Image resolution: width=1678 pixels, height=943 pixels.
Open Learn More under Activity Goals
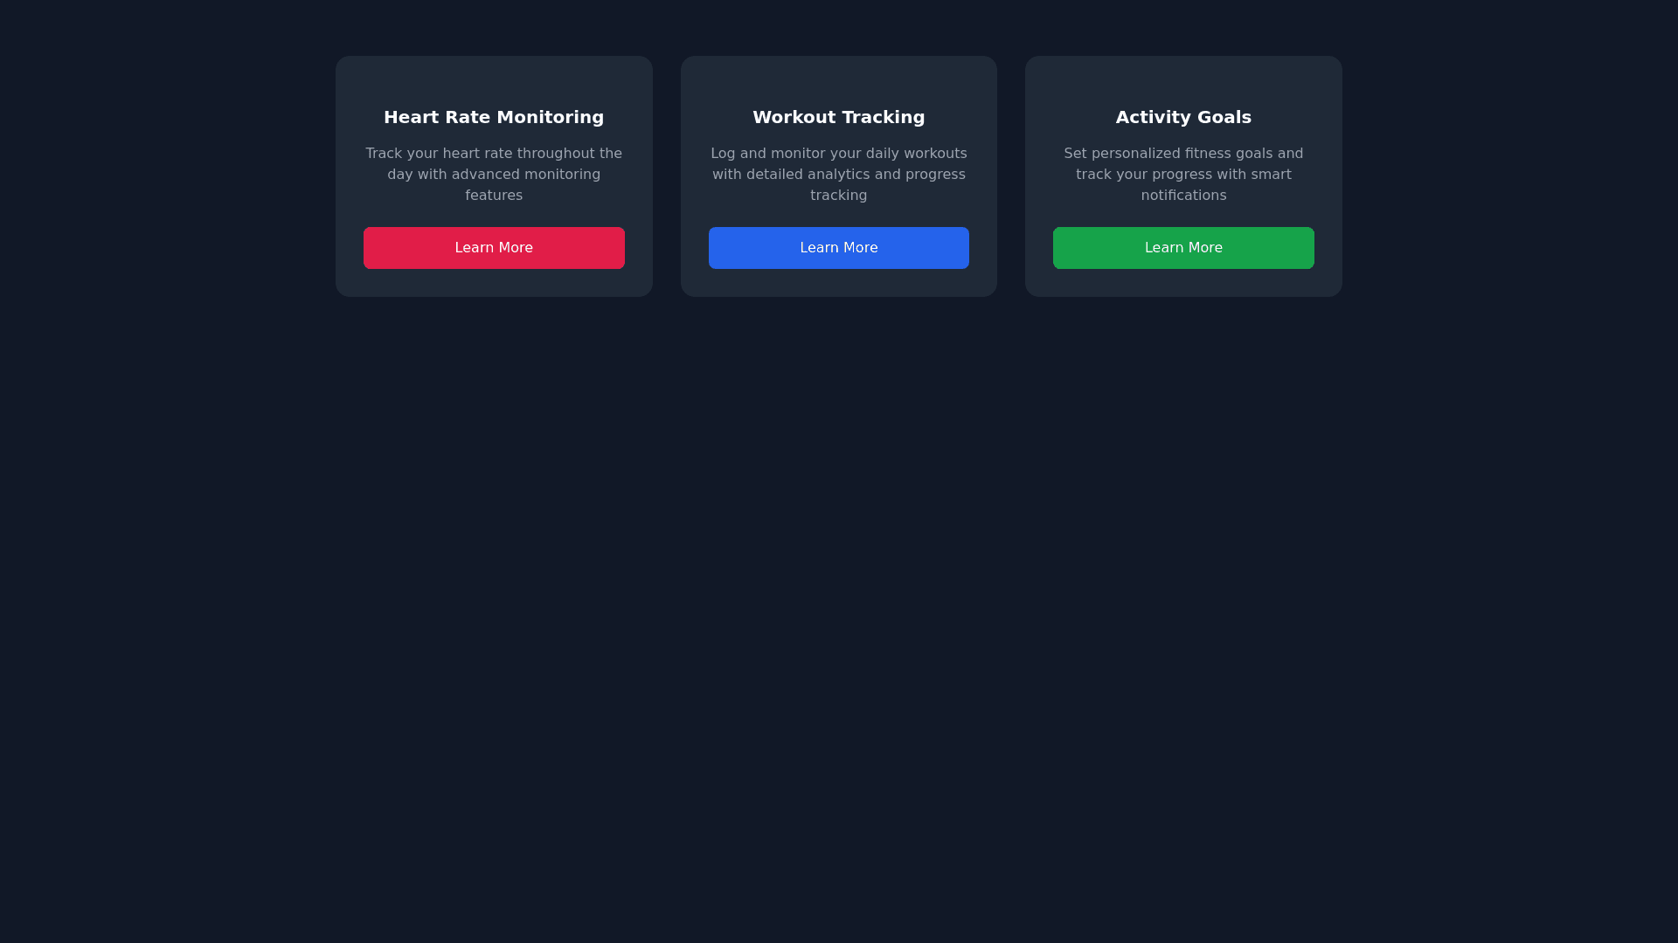1183,248
